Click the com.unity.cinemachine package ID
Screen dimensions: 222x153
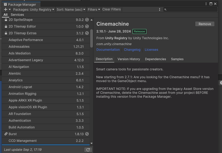pyautogui.click(x=114, y=44)
